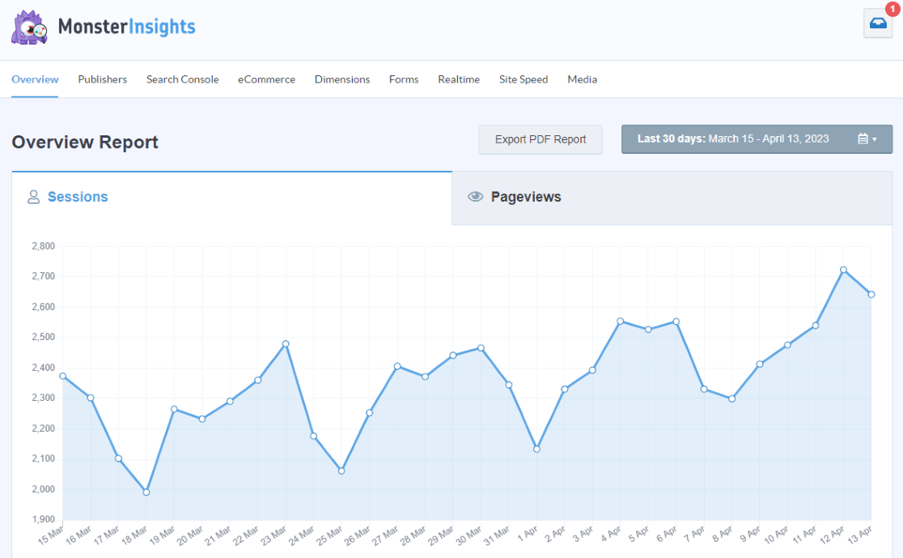This screenshot has width=903, height=558.
Task: Click the person icon beside Sessions
Action: click(x=33, y=196)
